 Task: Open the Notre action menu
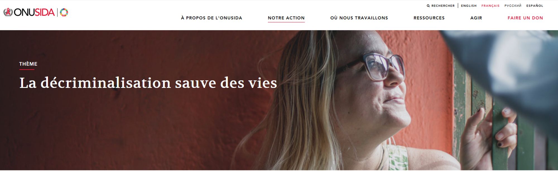pyautogui.click(x=286, y=18)
